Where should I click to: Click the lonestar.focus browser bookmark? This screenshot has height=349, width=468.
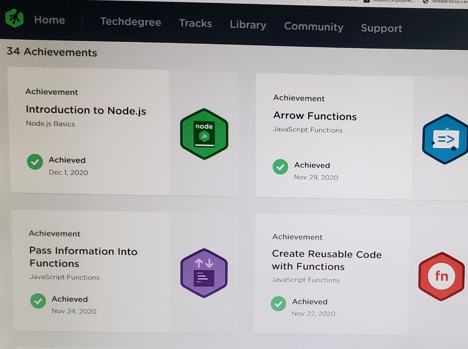(445, 2)
